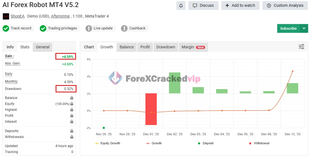
Task: Click the red Dec 01 loss bar
Action: 151,109
